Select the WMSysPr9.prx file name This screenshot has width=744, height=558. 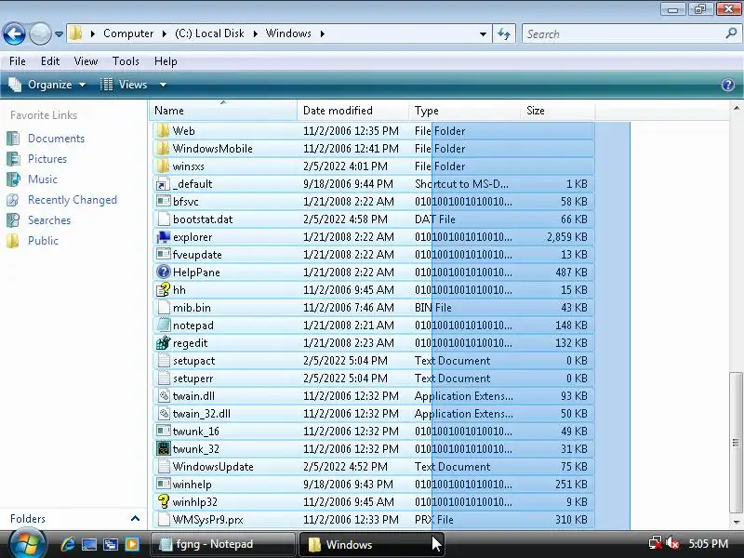207,520
